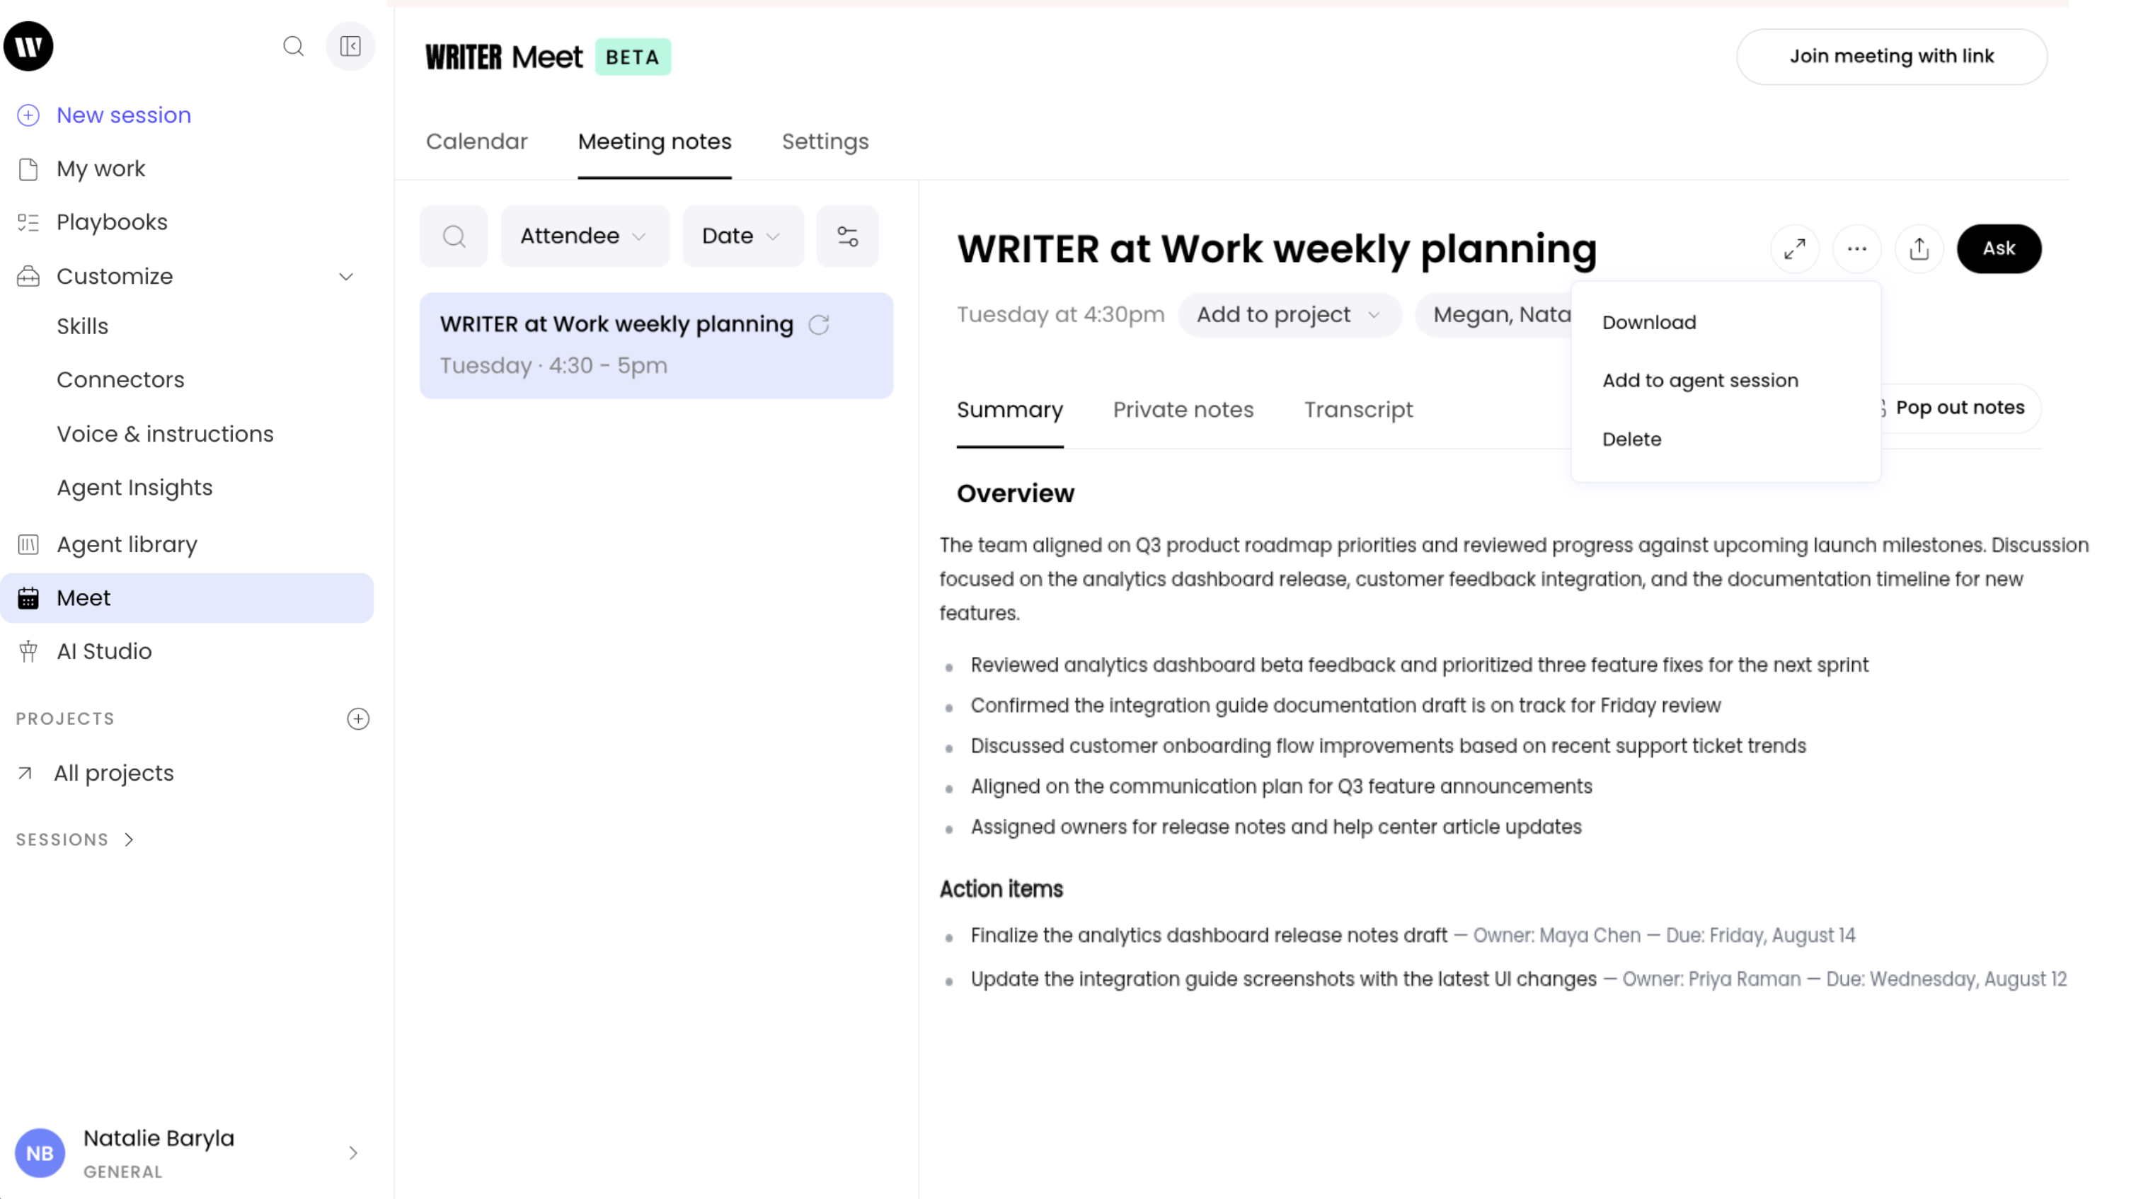The height and width of the screenshot is (1199, 2136).
Task: Collapse the Customize section chevron
Action: pos(347,277)
